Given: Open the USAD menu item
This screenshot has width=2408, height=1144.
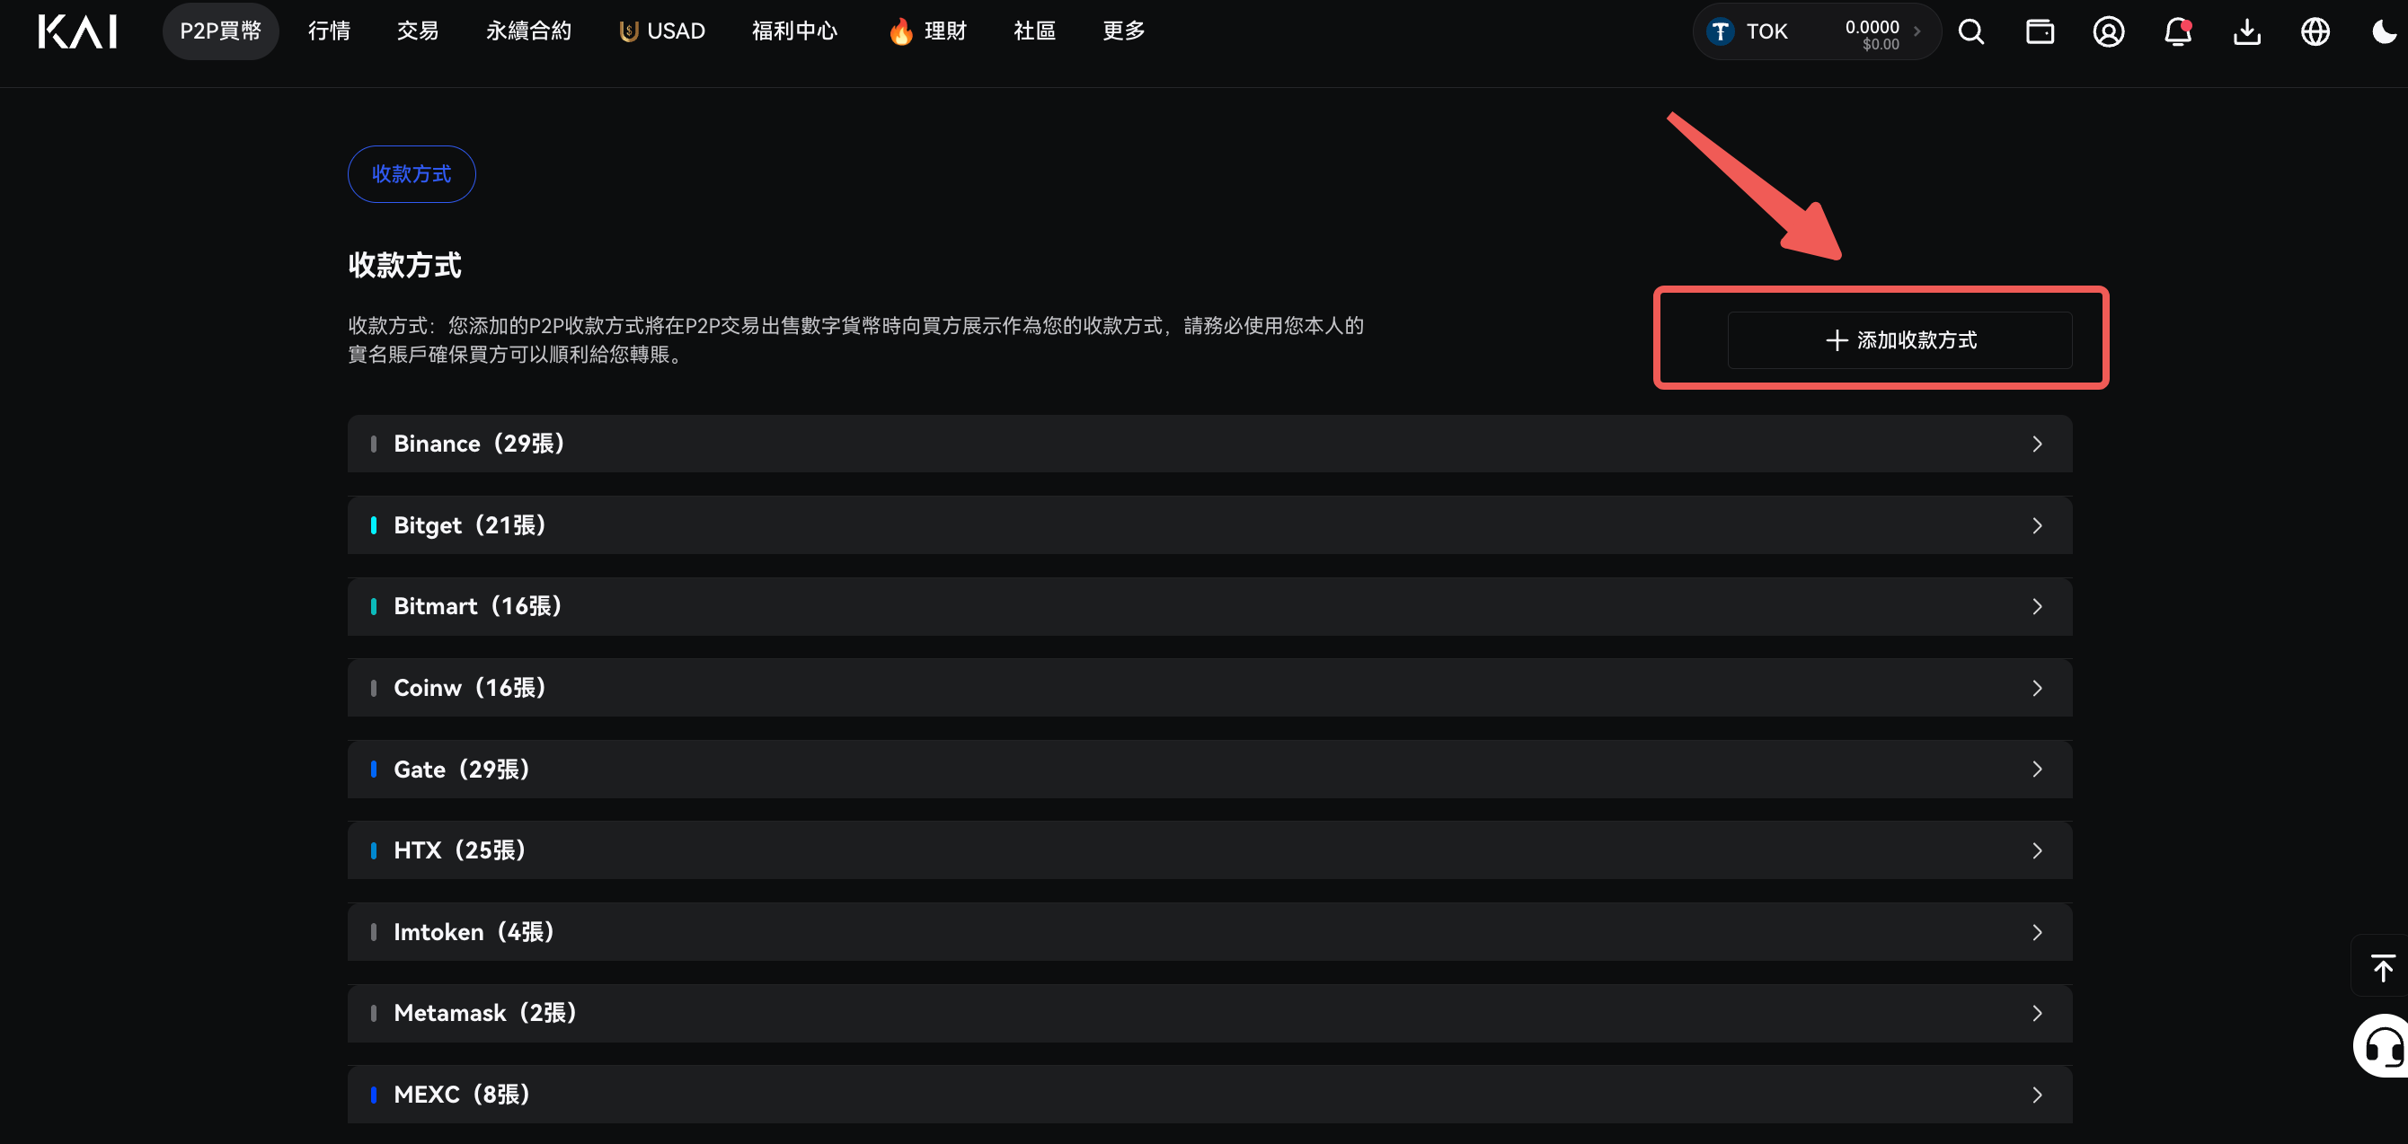Looking at the screenshot, I should (662, 31).
